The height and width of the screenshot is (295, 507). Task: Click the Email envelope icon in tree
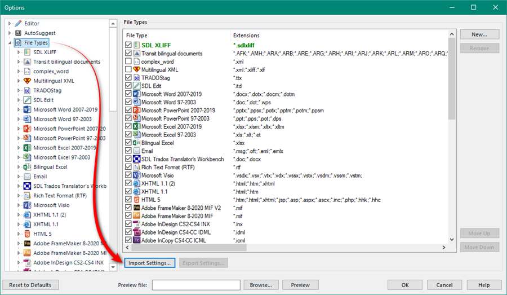(28, 177)
